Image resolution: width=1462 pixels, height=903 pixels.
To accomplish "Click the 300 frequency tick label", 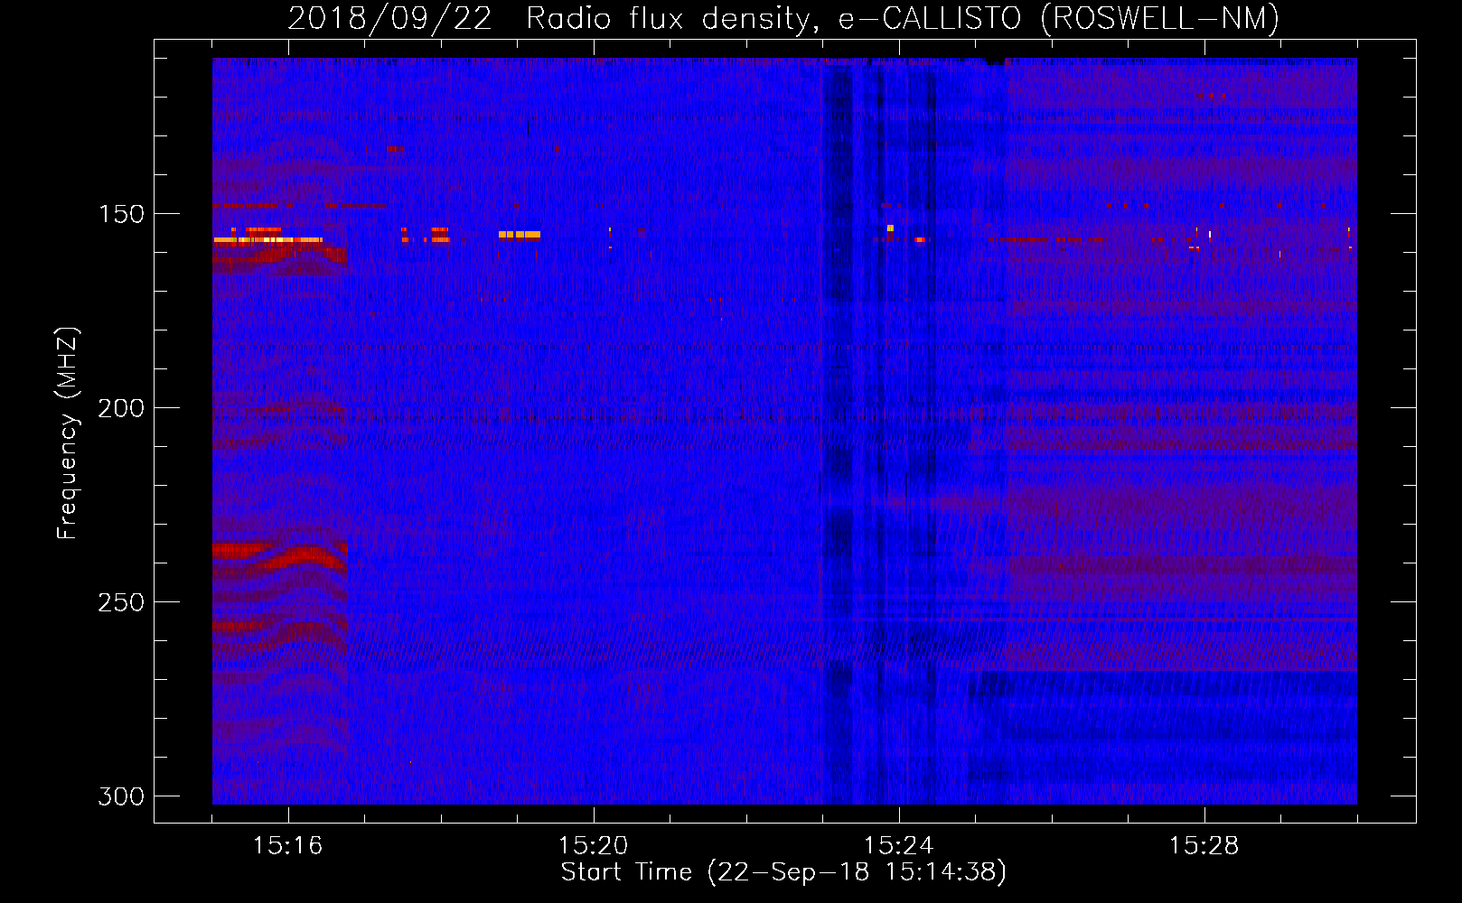I will click(x=121, y=796).
